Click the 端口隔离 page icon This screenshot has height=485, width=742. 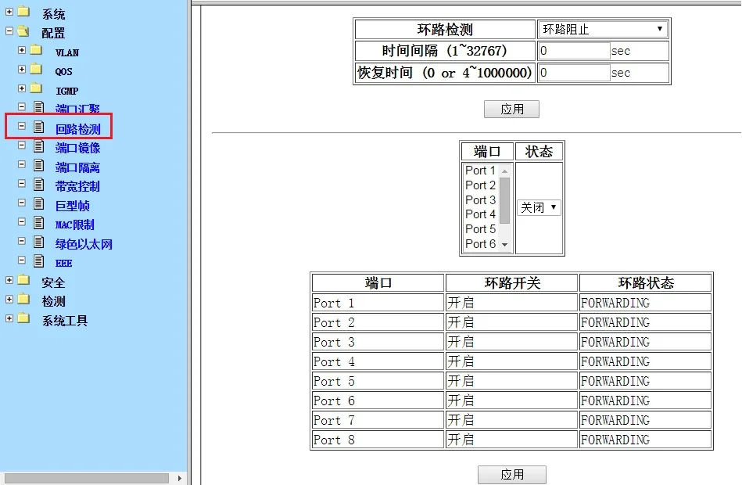[39, 165]
